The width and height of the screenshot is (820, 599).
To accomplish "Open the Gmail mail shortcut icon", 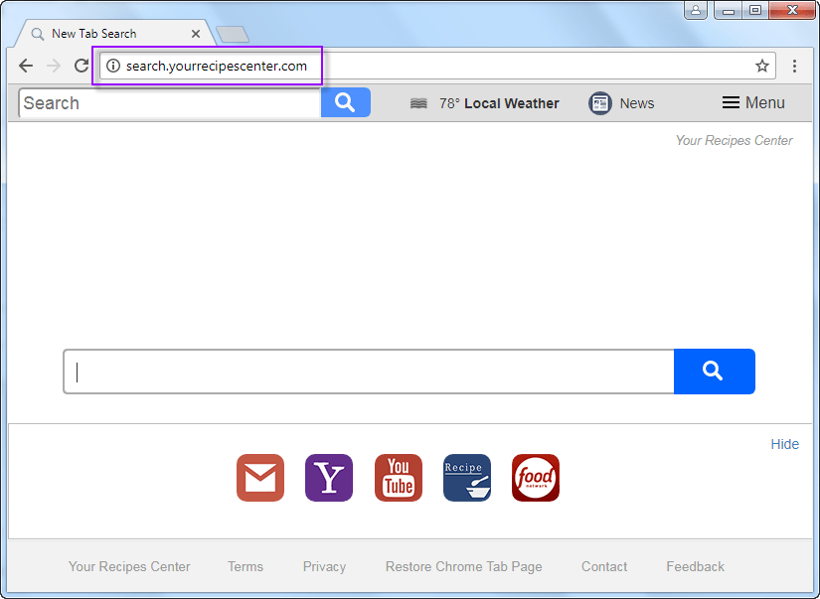I will click(x=259, y=478).
